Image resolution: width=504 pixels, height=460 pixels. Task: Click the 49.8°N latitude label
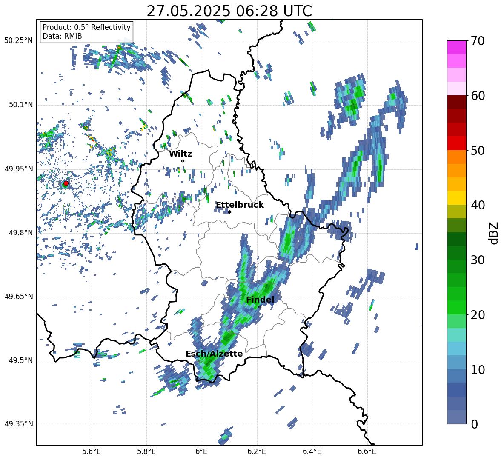click(20, 233)
